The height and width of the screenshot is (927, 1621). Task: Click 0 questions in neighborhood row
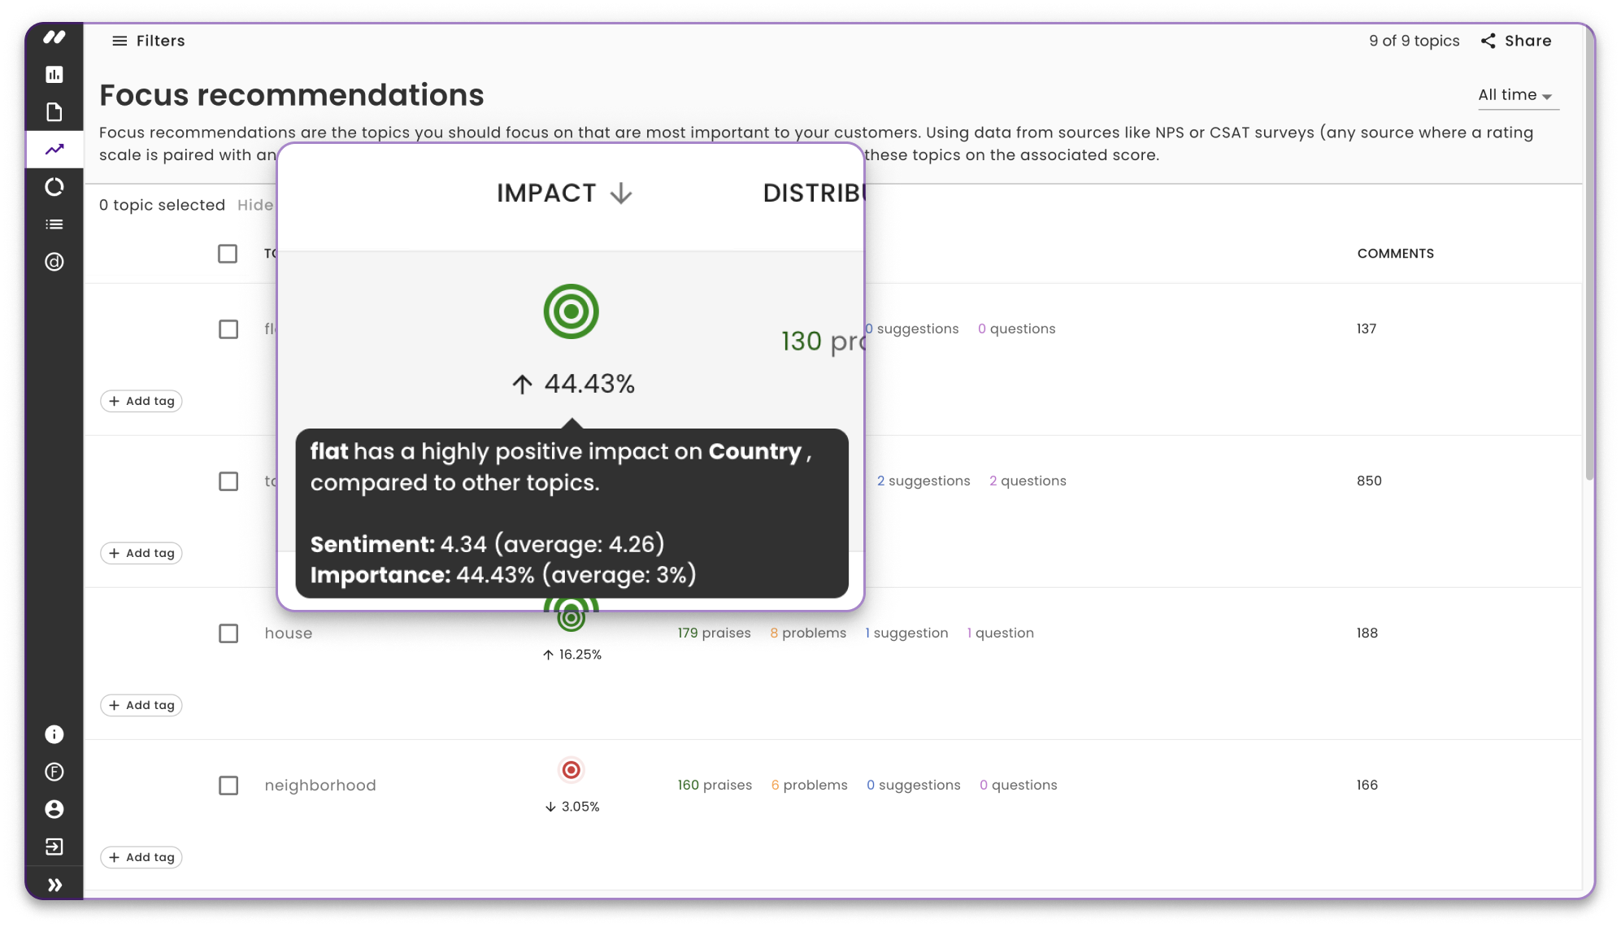(1019, 786)
